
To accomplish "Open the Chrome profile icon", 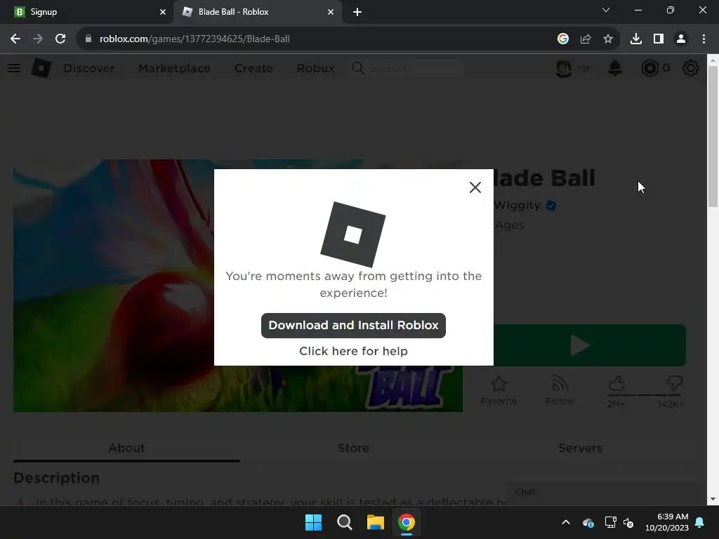I will (681, 39).
